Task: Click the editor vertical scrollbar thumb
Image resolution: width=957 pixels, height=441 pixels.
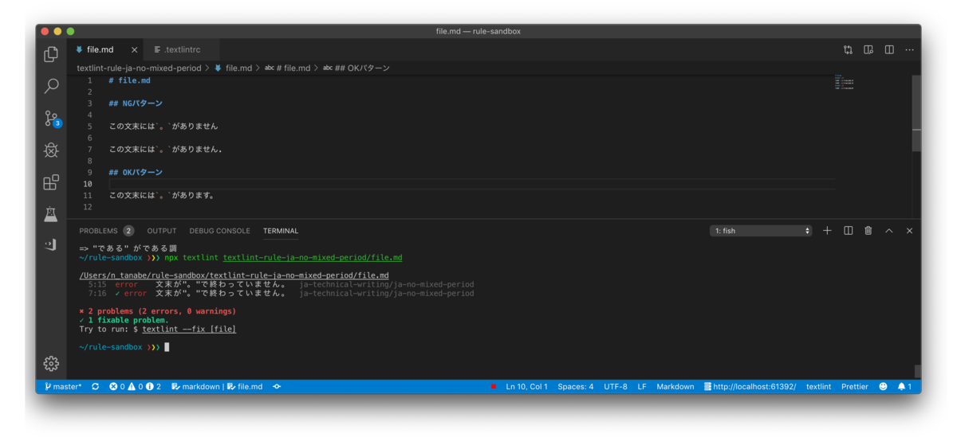Action: [916, 113]
